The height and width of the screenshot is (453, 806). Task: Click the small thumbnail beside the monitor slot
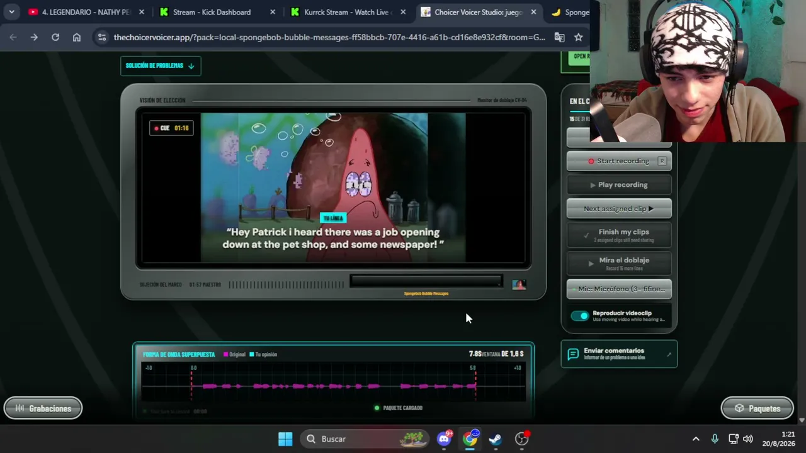coord(519,284)
